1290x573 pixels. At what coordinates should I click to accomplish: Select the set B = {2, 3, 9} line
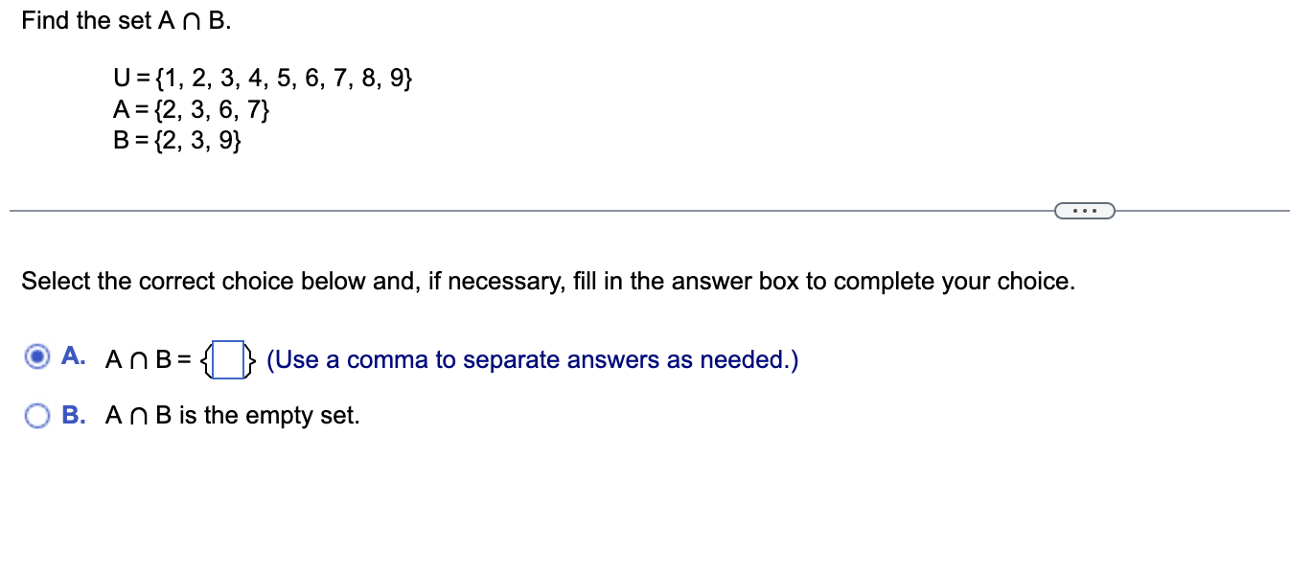tap(179, 141)
